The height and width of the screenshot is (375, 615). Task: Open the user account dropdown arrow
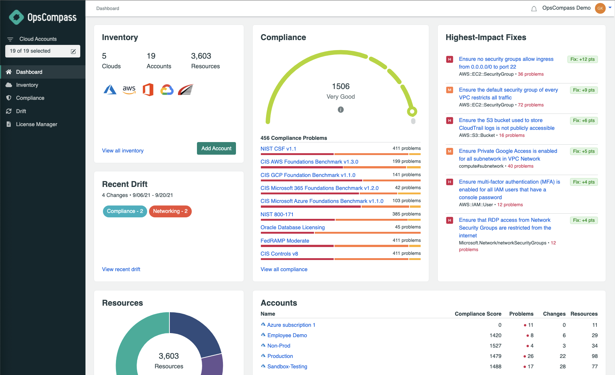tap(610, 8)
